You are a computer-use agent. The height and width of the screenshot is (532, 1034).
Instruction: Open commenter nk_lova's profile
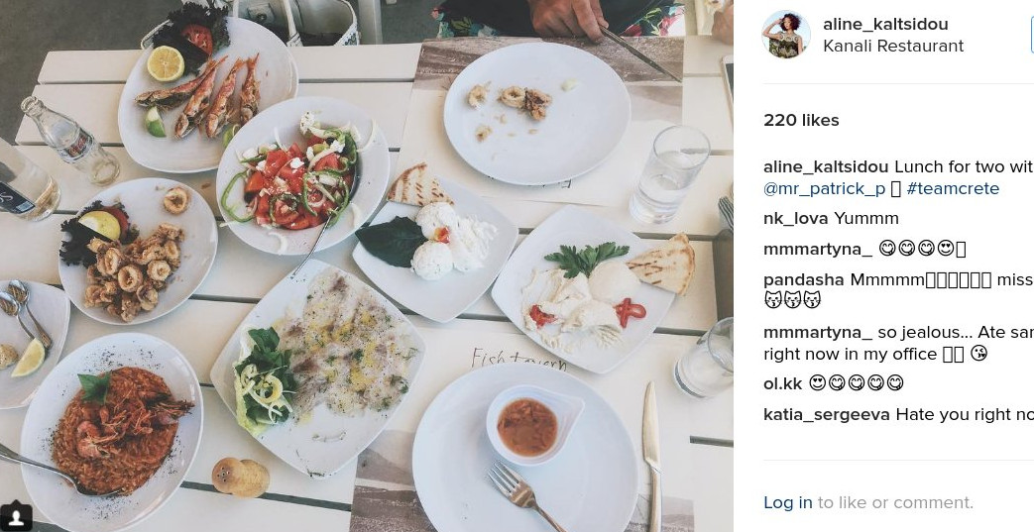point(796,219)
